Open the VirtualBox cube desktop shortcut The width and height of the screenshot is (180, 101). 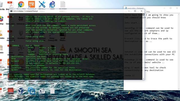(21, 91)
